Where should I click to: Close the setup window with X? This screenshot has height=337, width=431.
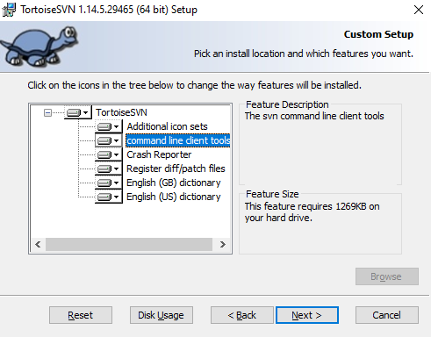[x=419, y=10]
